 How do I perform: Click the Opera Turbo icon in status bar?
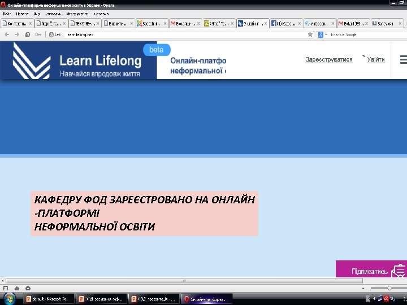click(28, 288)
